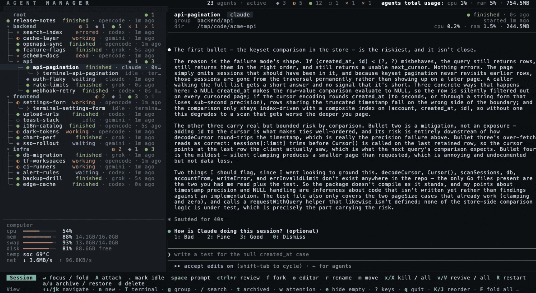The width and height of the screenshot is (536, 293).
Task: Click the green dot beside openapi-sync
Action: [x=18, y=44]
